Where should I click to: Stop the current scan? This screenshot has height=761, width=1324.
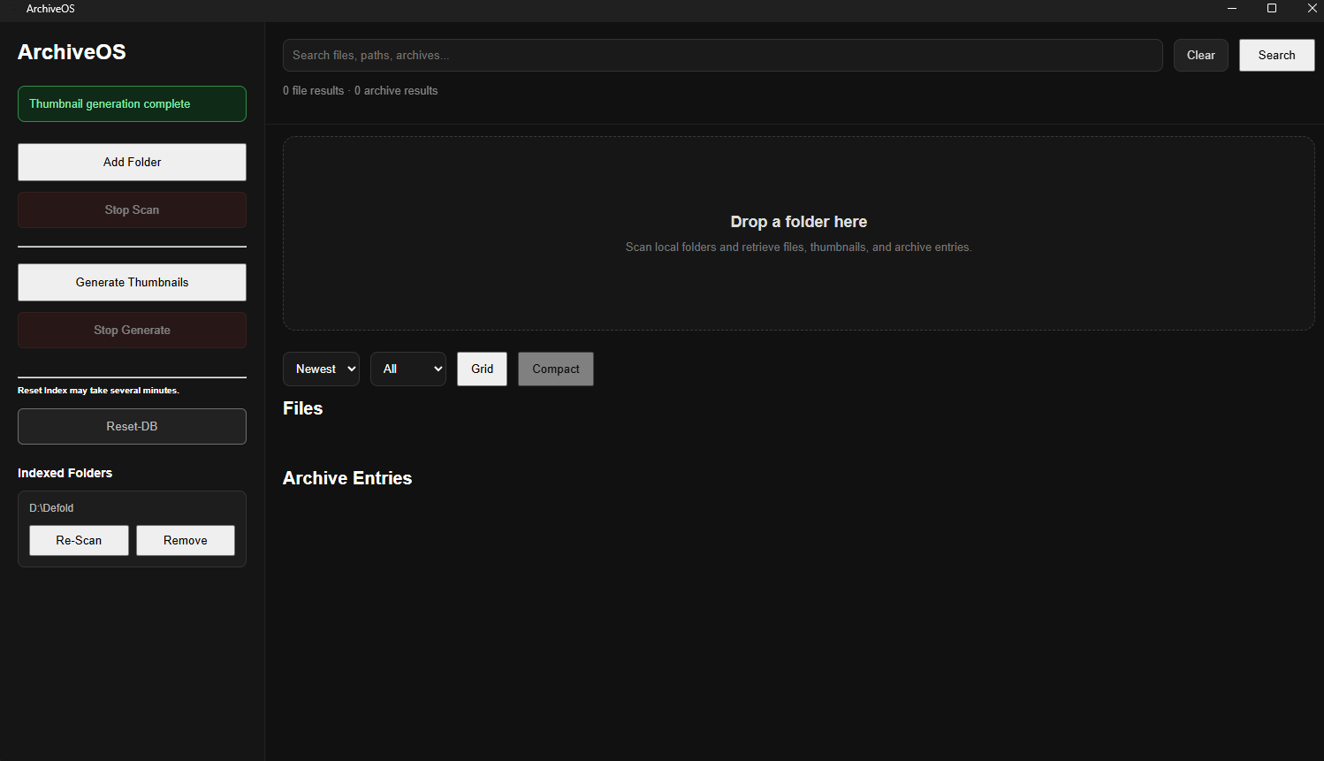point(132,209)
